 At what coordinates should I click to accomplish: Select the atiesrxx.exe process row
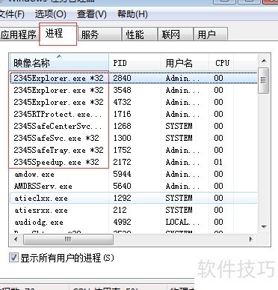pyautogui.click(x=134, y=210)
